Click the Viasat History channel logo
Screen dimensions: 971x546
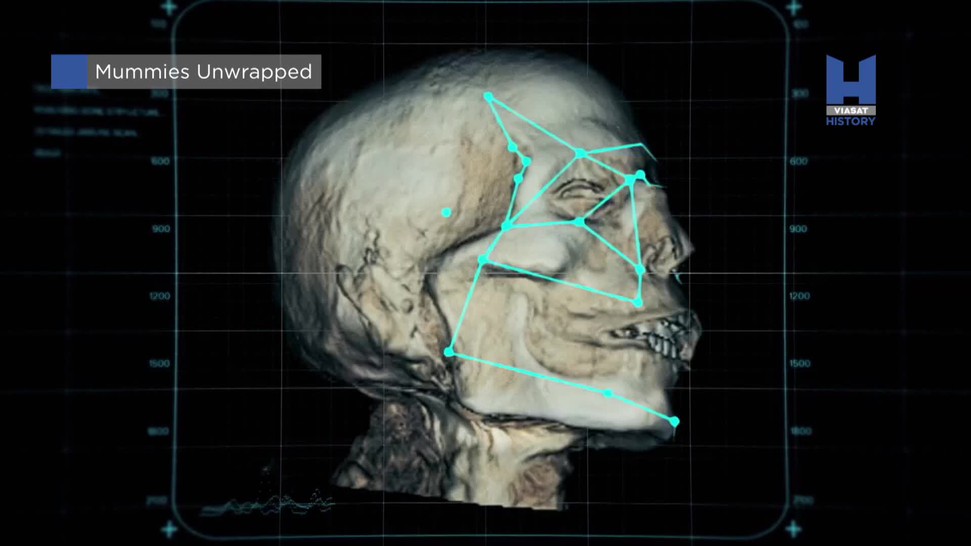pyautogui.click(x=851, y=83)
